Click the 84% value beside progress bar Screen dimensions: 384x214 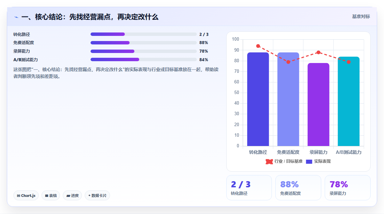coord(204,60)
